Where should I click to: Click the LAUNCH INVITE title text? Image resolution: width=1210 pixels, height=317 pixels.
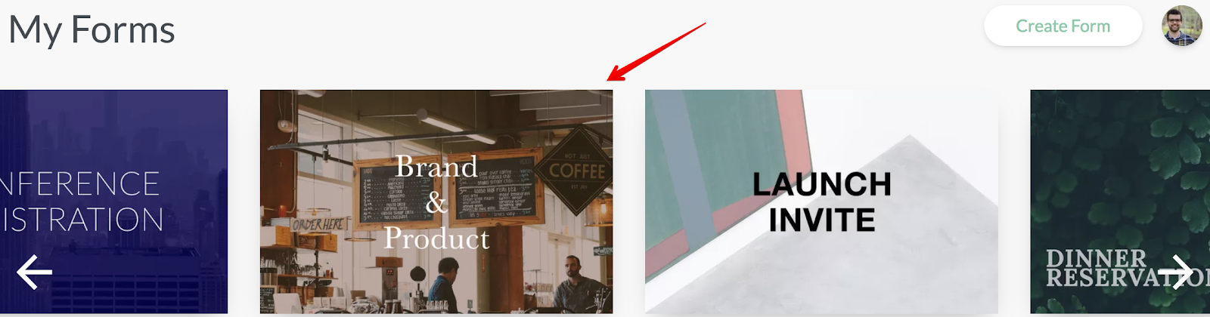822,202
